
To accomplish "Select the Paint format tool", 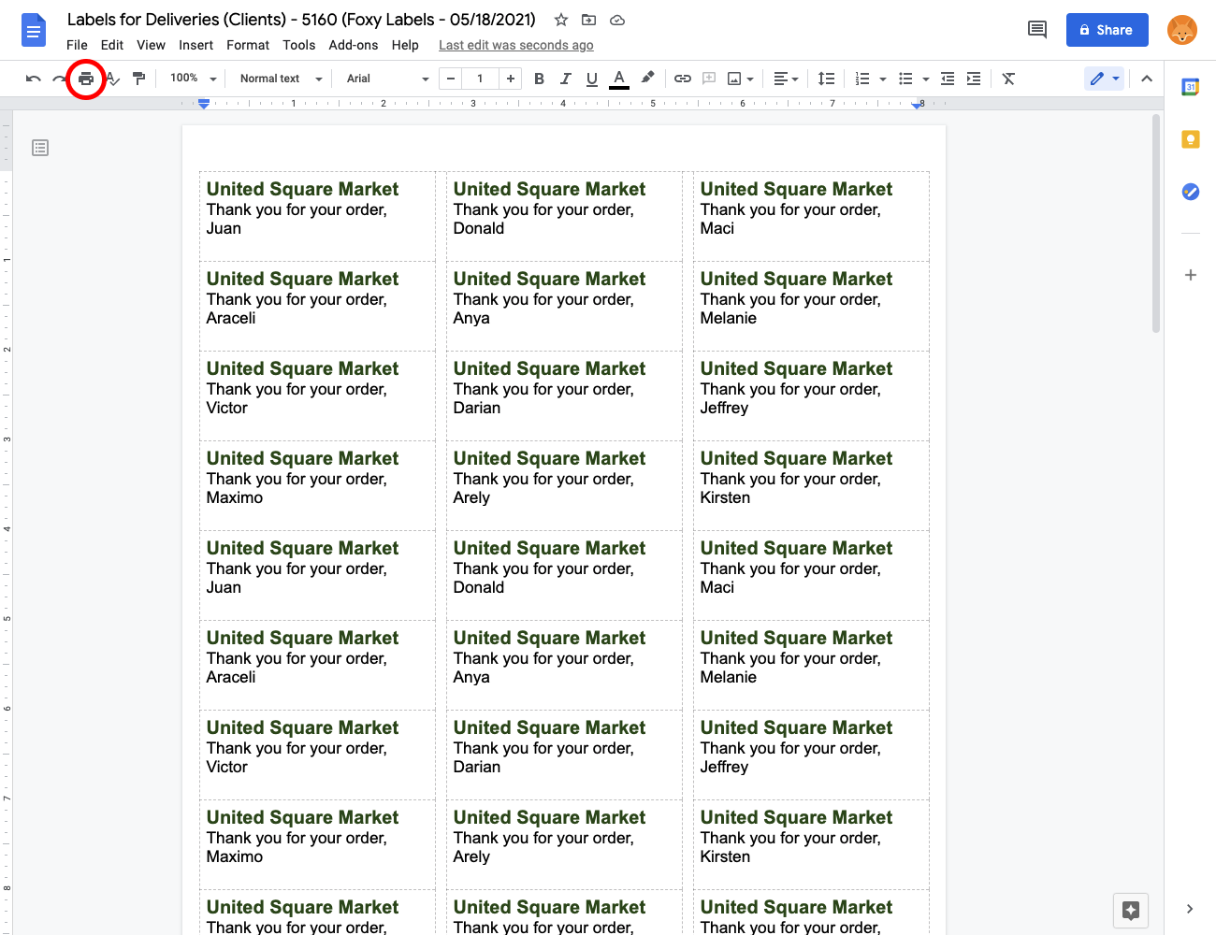I will click(138, 79).
